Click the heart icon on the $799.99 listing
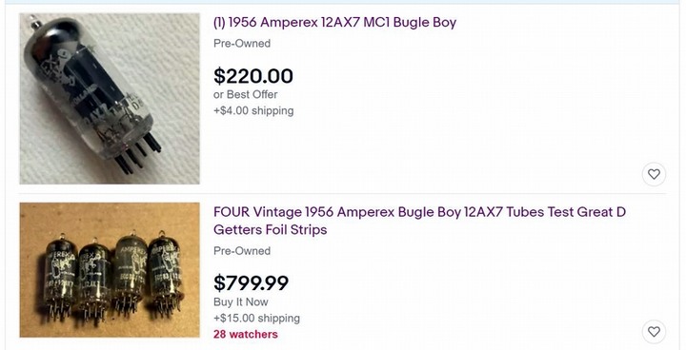 point(654,332)
